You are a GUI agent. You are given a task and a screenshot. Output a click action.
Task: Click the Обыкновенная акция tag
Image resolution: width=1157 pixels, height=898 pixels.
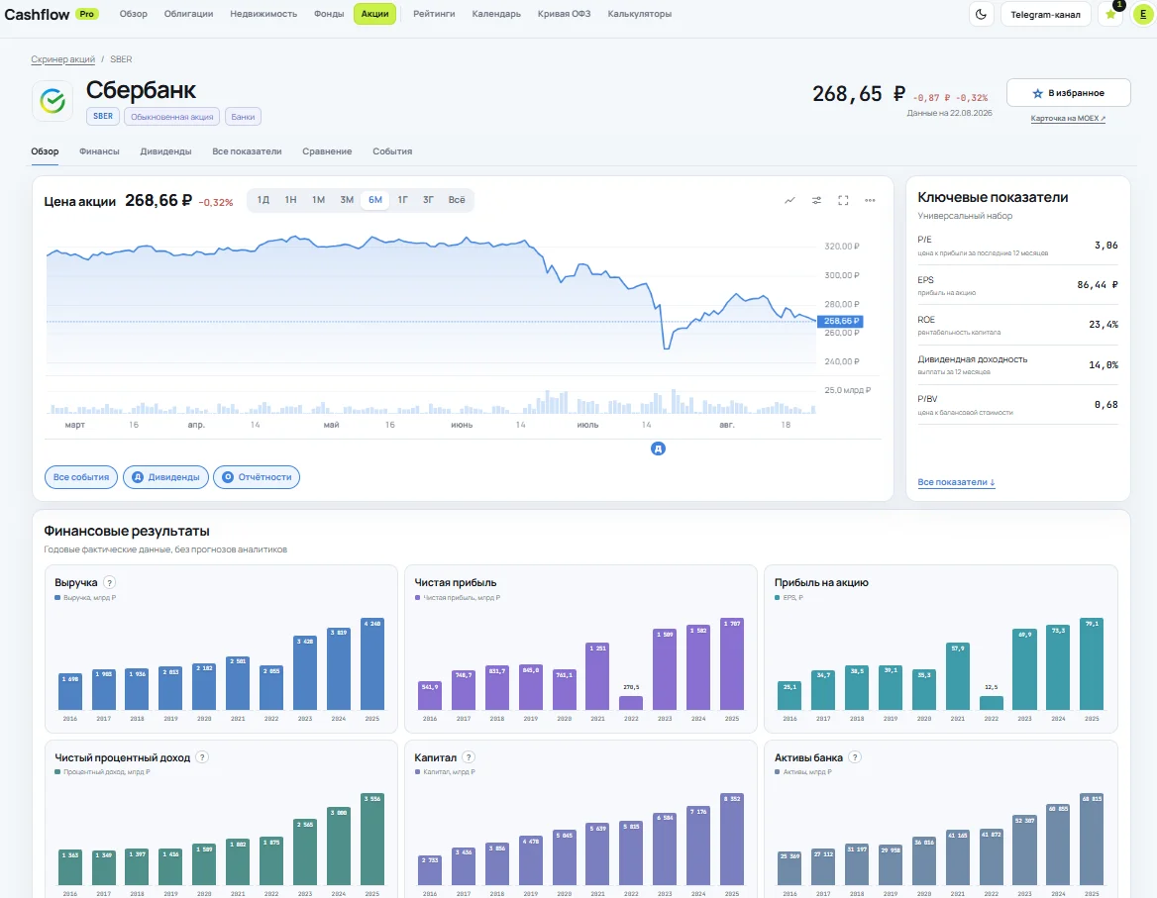tap(172, 116)
